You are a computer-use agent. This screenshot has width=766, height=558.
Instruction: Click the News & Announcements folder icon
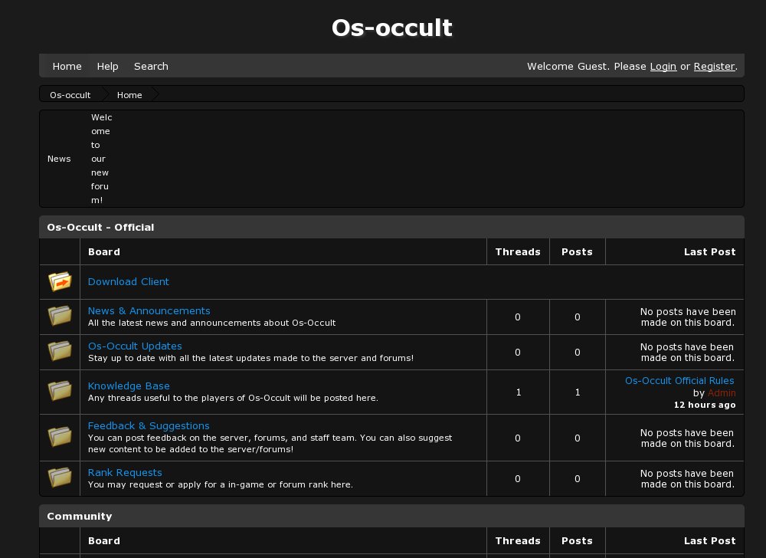point(60,316)
